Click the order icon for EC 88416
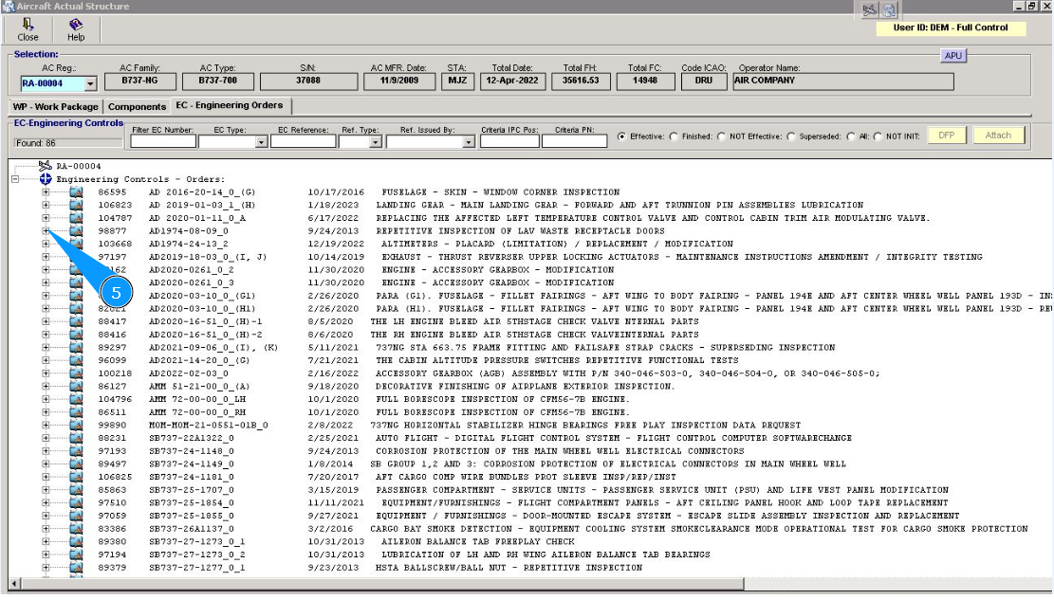 coord(76,335)
